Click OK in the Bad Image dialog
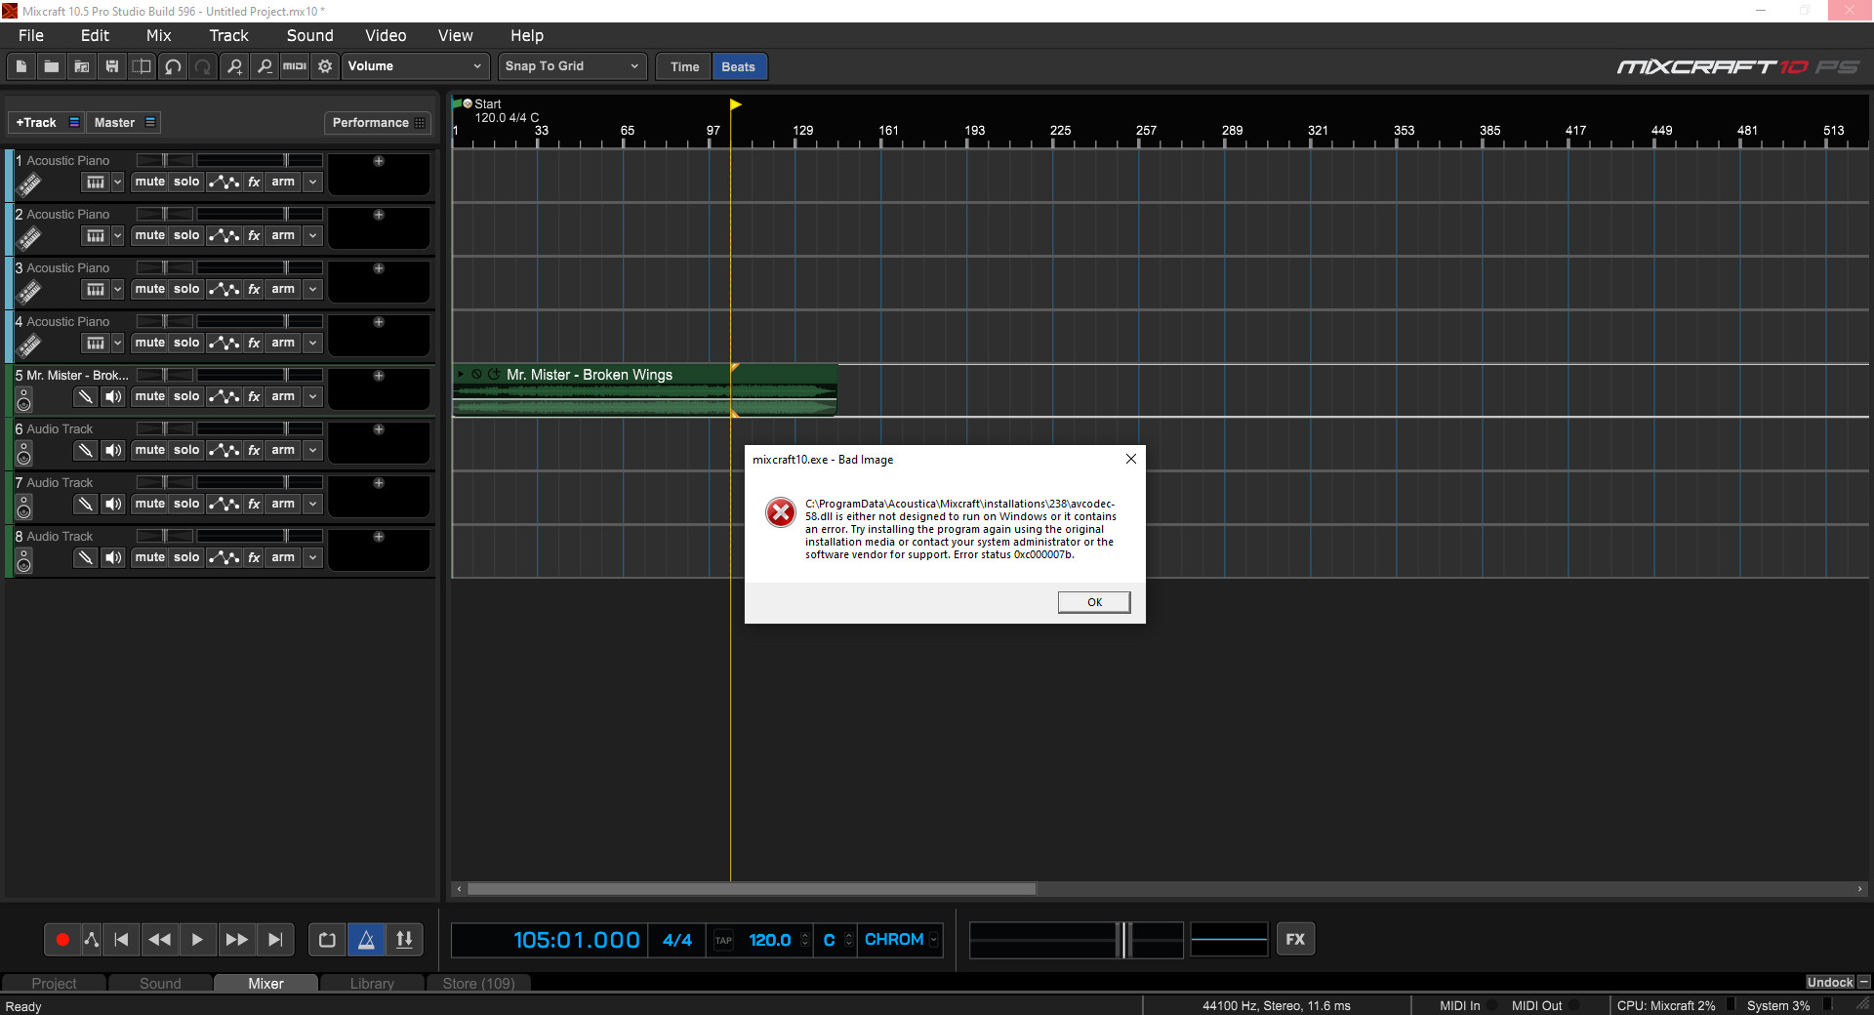This screenshot has width=1874, height=1015. click(1094, 602)
